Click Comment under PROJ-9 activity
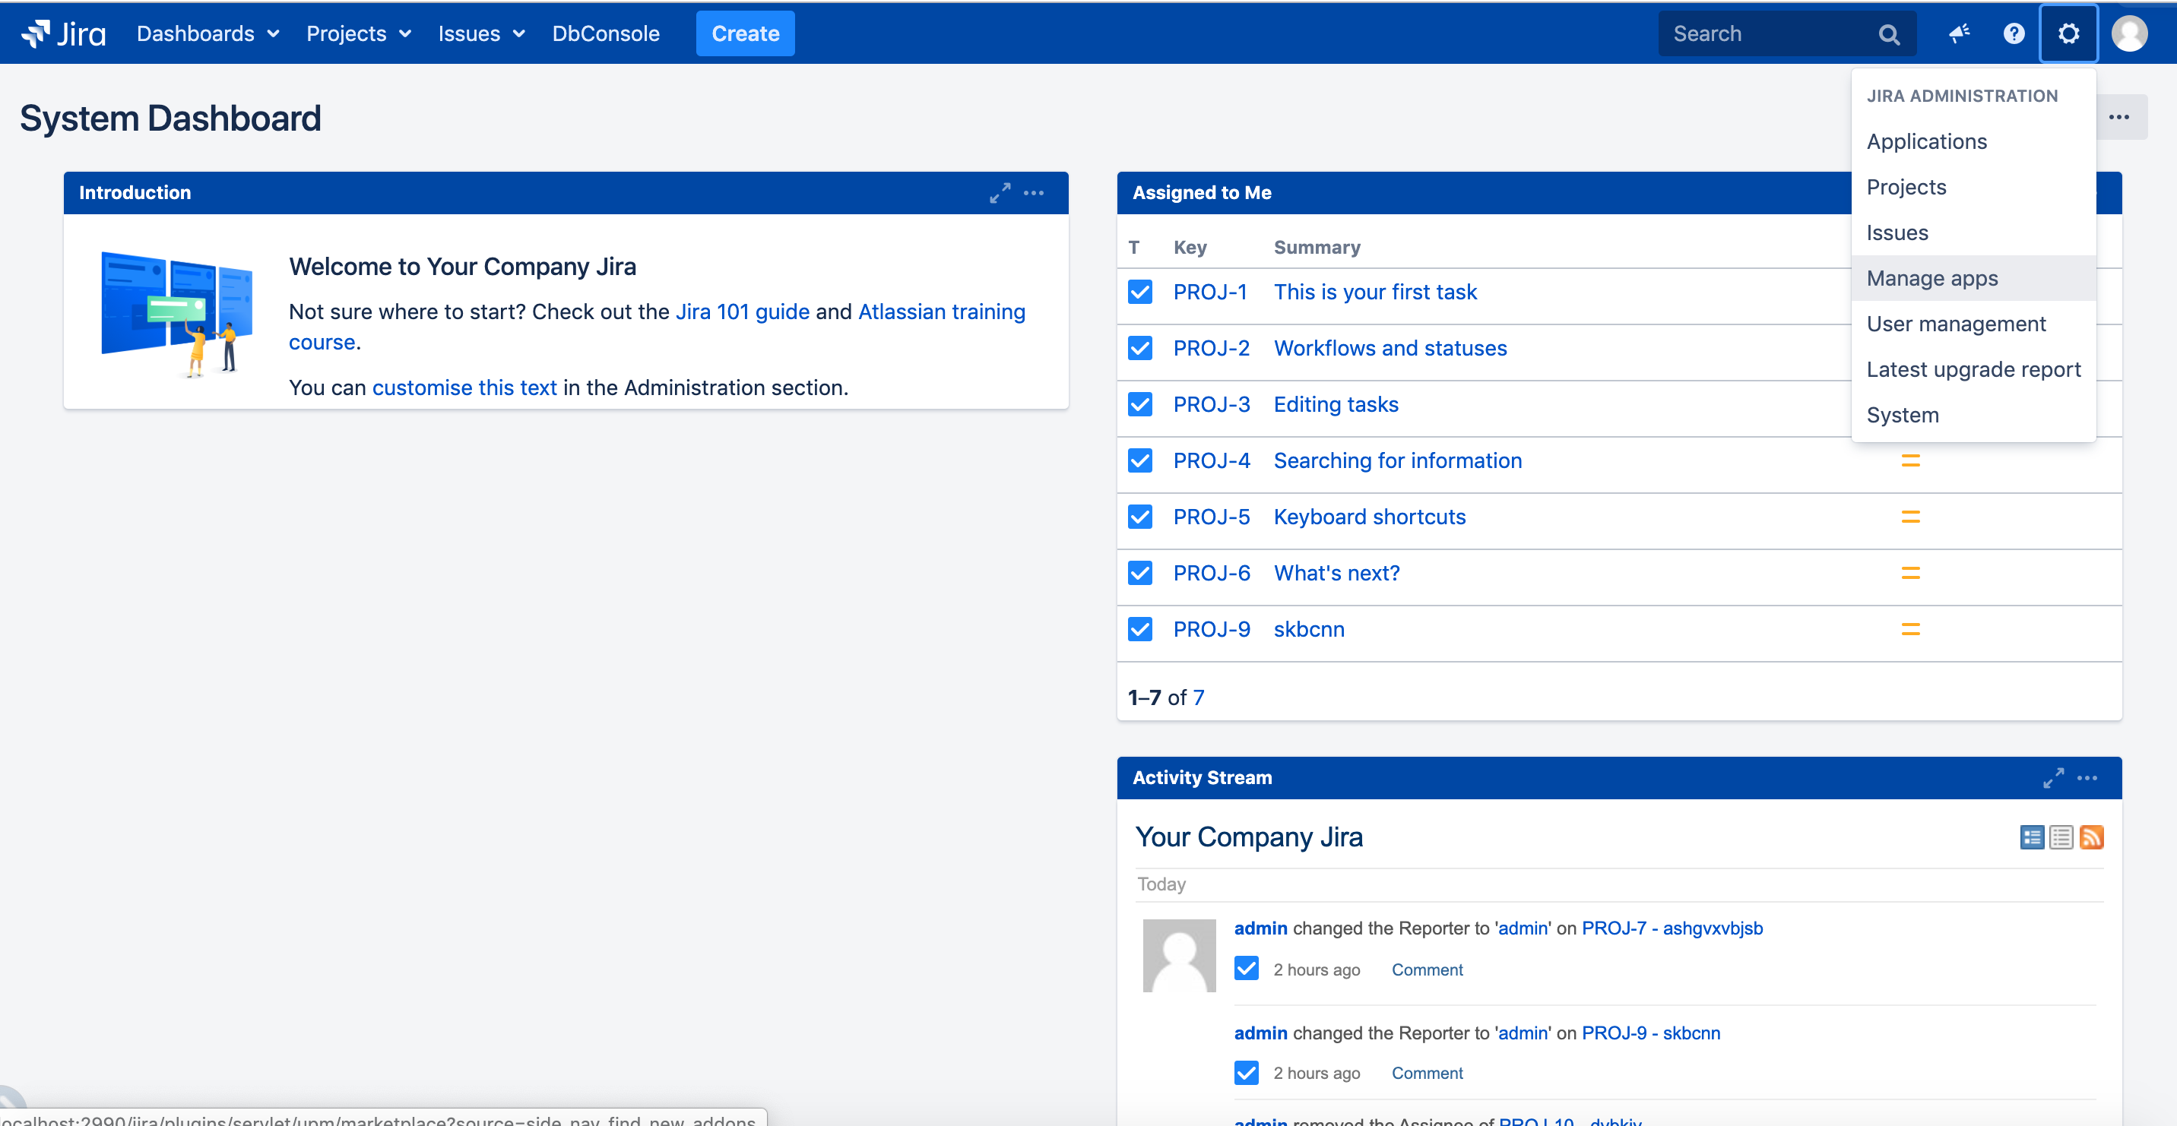 (x=1427, y=1073)
